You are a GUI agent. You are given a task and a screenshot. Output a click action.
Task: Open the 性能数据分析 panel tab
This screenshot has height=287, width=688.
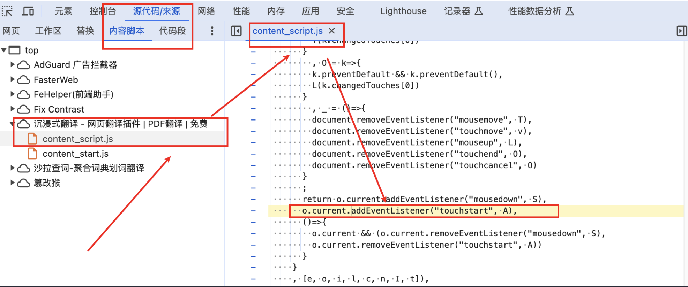(x=541, y=11)
